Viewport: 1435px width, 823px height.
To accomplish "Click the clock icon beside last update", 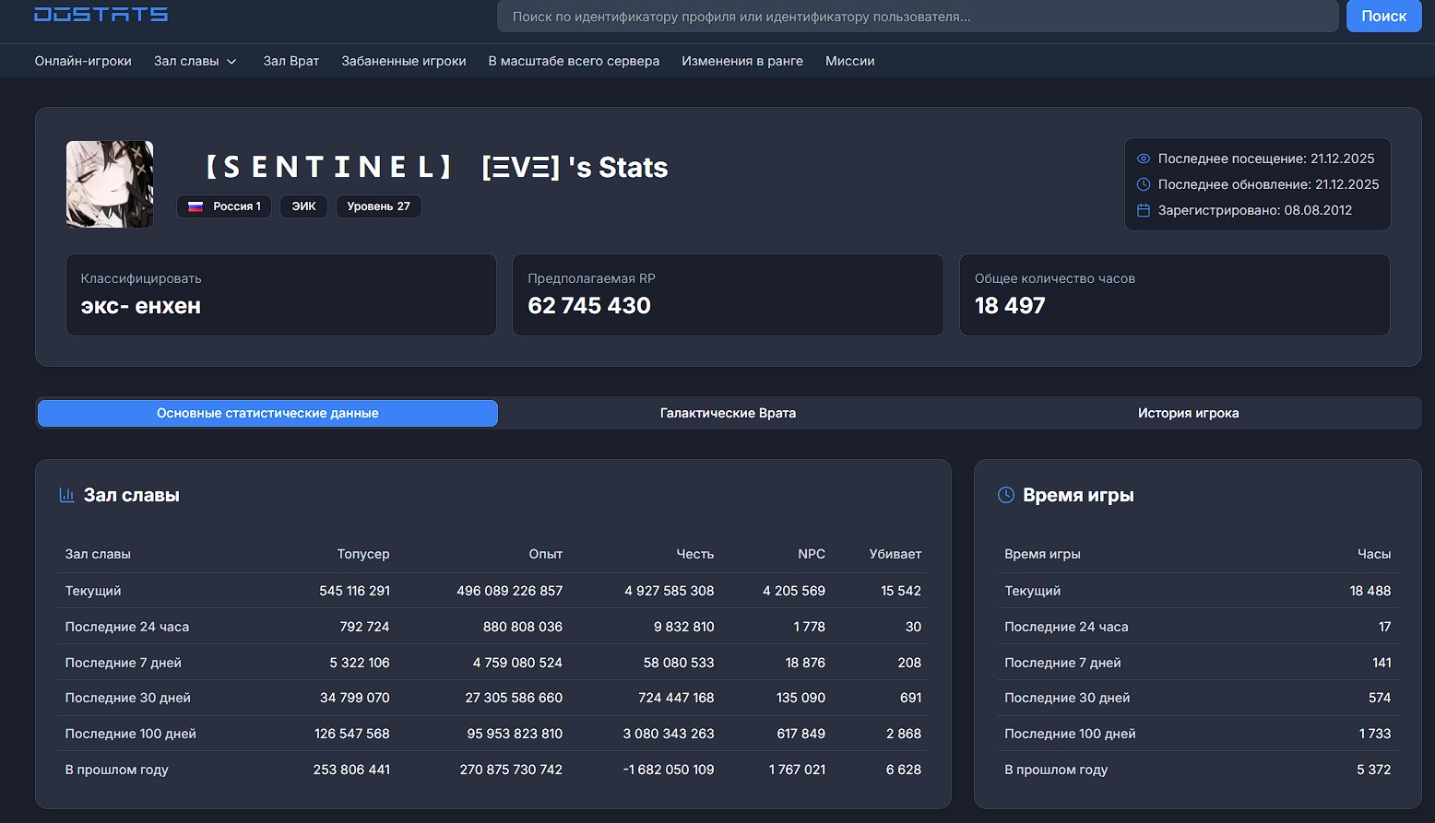I will (1144, 184).
